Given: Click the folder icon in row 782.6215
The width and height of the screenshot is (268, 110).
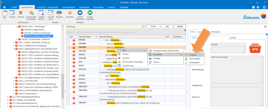Looking at the screenshot, I should (74, 87).
